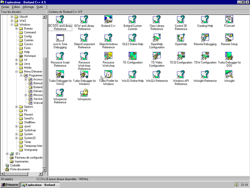Expand the (D:) drive node
The image size is (250, 188).
pyautogui.click(x=7, y=154)
